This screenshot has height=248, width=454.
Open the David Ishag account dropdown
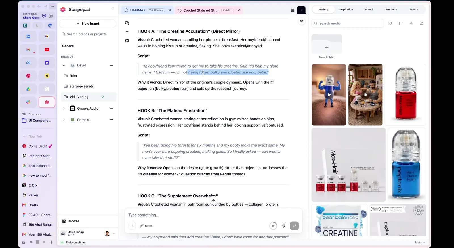(113, 234)
